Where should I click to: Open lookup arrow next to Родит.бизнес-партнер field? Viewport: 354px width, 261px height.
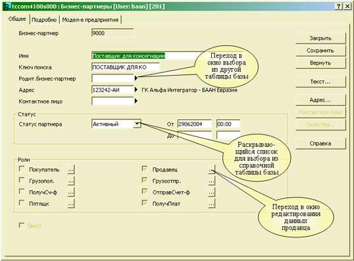tap(136, 78)
